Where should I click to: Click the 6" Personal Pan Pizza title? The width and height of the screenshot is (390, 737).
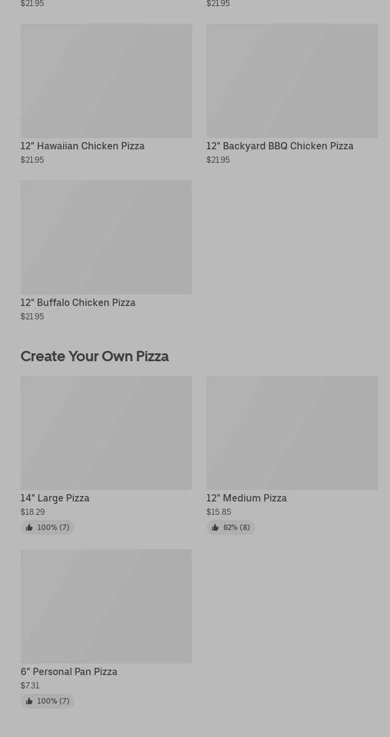tap(69, 672)
